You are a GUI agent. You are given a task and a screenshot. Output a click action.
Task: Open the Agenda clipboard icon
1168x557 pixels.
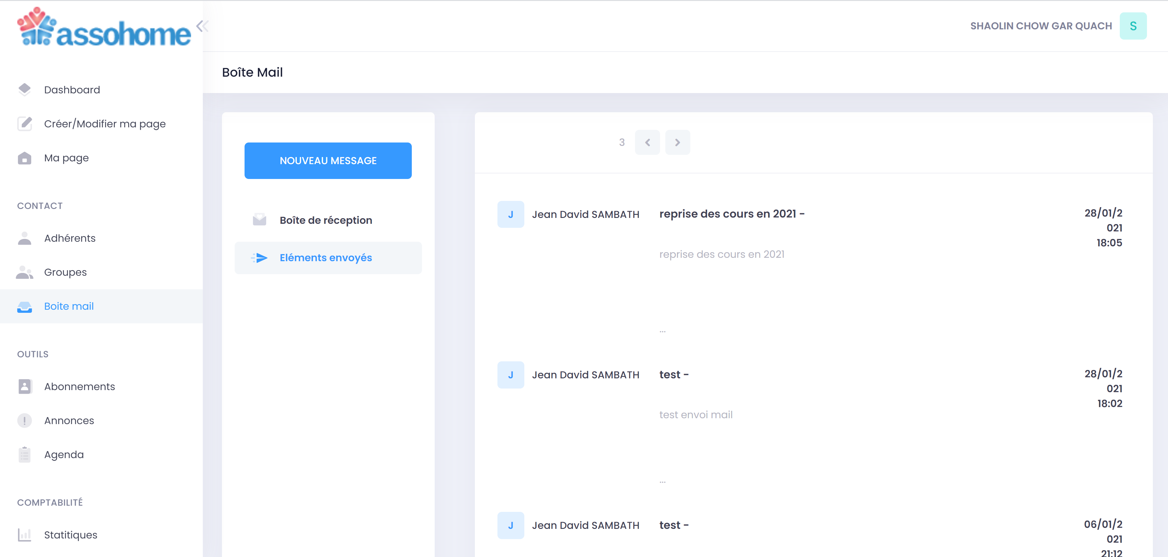pos(24,454)
